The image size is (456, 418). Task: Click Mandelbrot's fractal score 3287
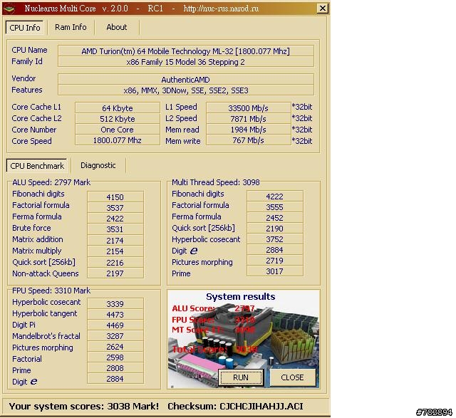115,335
